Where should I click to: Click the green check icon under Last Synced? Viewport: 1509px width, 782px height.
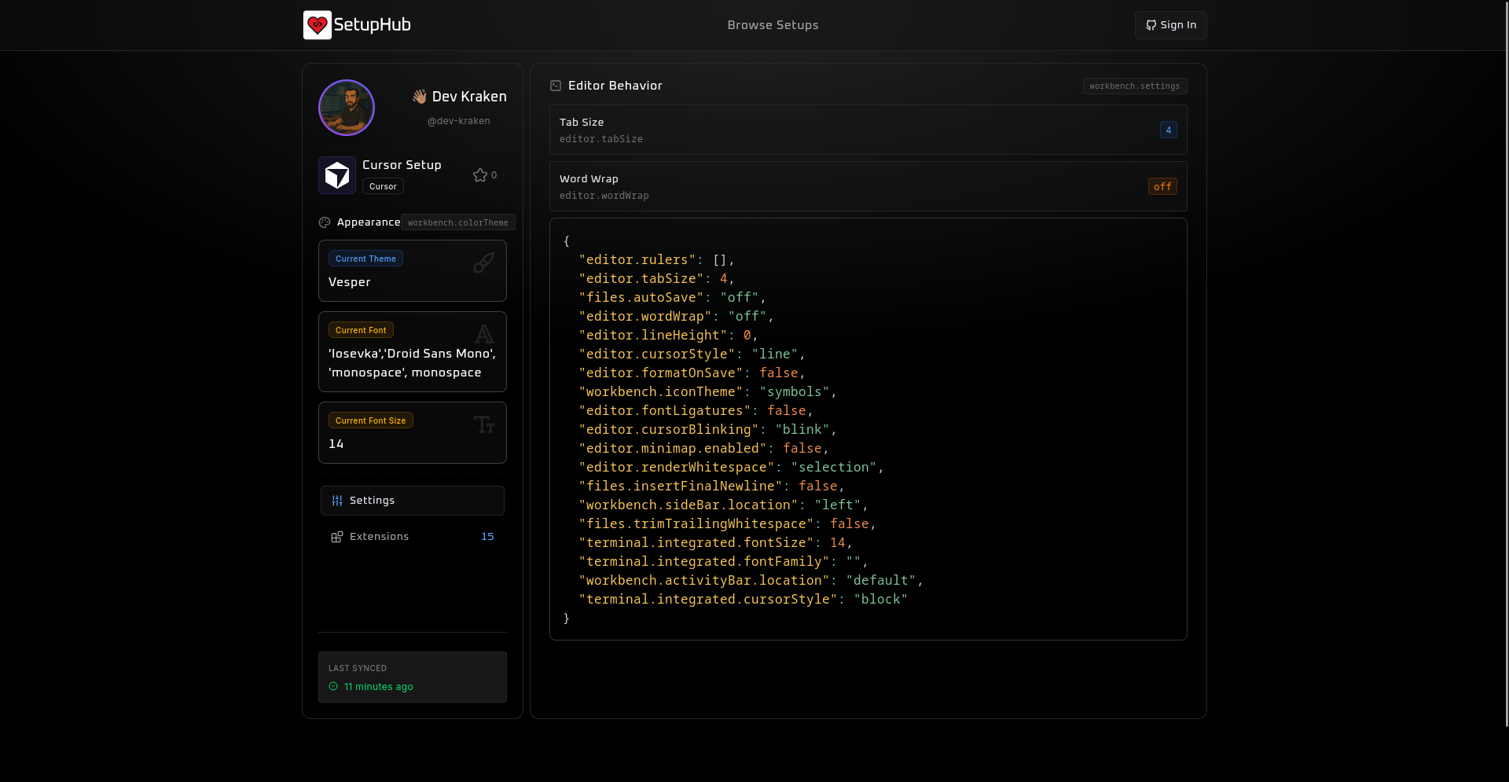tap(332, 687)
